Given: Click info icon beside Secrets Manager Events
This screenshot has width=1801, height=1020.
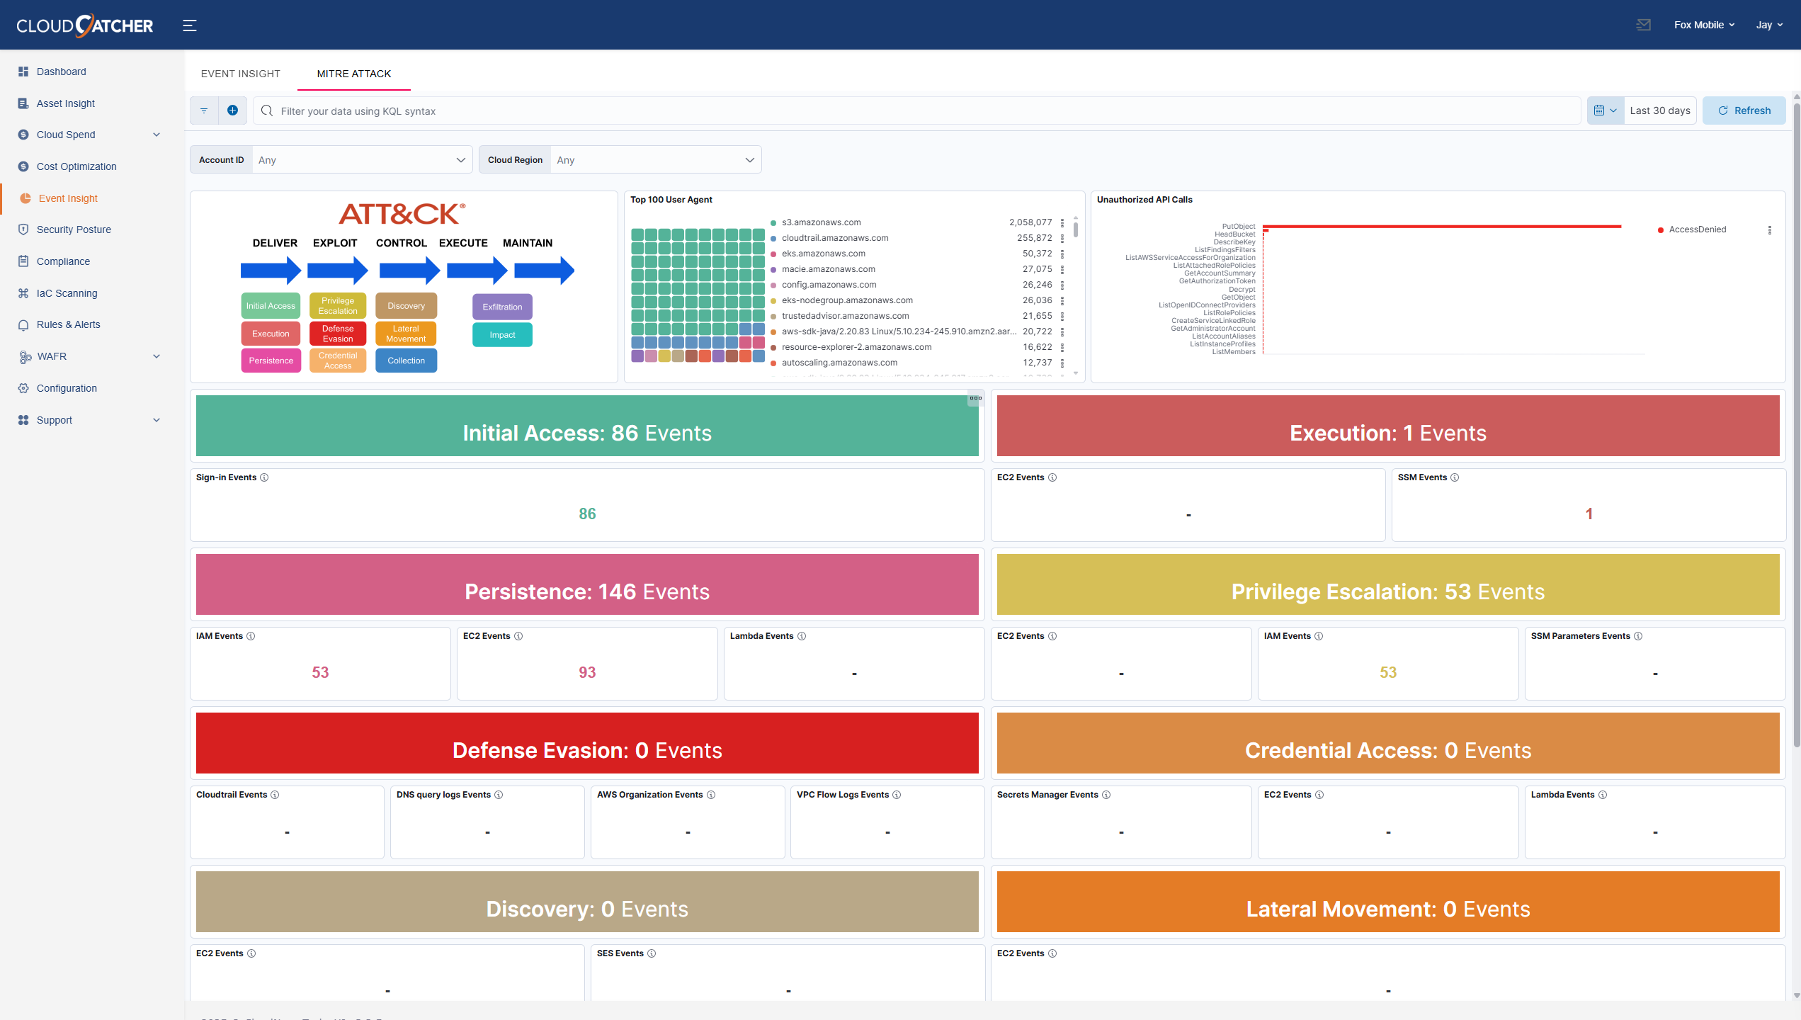Looking at the screenshot, I should pos(1106,795).
